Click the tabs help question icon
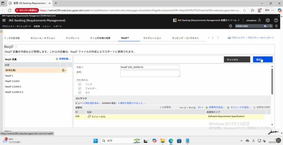 pos(218,38)
